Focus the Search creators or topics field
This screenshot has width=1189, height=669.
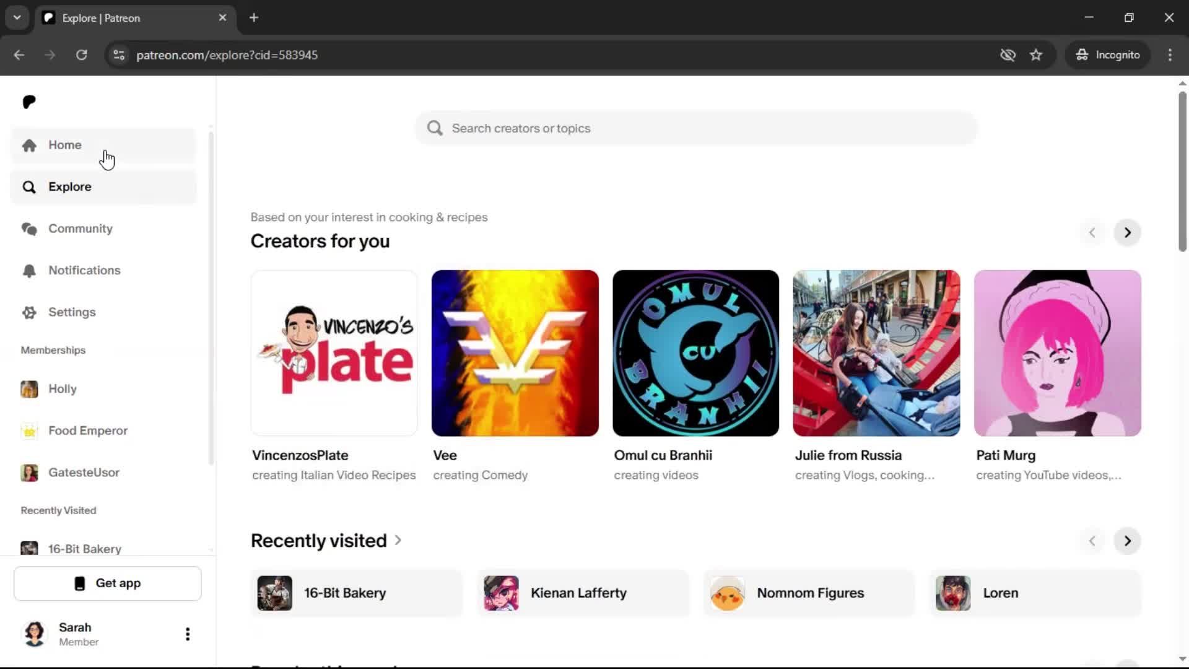(696, 128)
